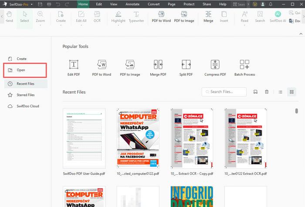Click the Print icon in title bar
Image resolution: width=305 pixels, height=207 pixels.
click(x=49, y=4)
